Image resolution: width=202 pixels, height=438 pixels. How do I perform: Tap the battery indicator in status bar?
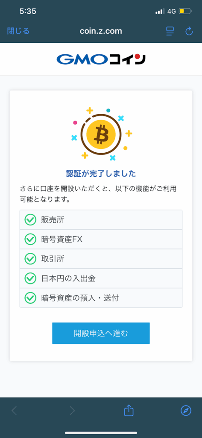point(185,12)
